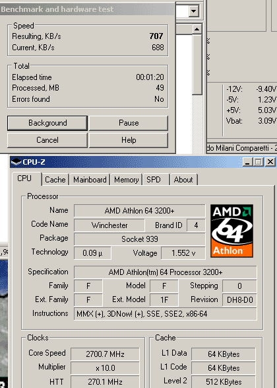The width and height of the screenshot is (277, 388).
Task: Click the Ext. Model value '1F'
Action: 164,300
